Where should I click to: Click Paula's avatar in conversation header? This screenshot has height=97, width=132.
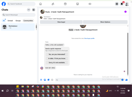pyautogui.click(x=43, y=12)
